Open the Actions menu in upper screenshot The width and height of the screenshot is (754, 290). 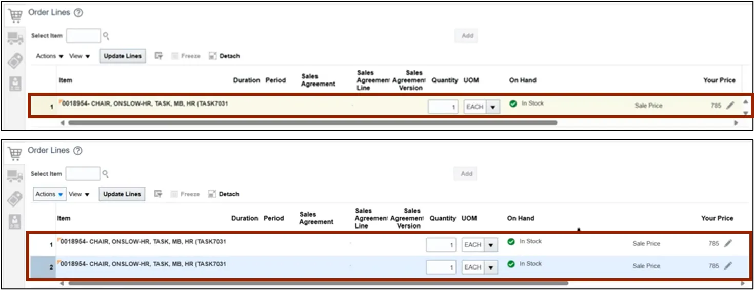click(x=50, y=56)
